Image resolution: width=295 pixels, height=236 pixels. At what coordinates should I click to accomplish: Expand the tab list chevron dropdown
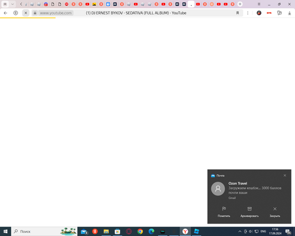click(x=12, y=4)
